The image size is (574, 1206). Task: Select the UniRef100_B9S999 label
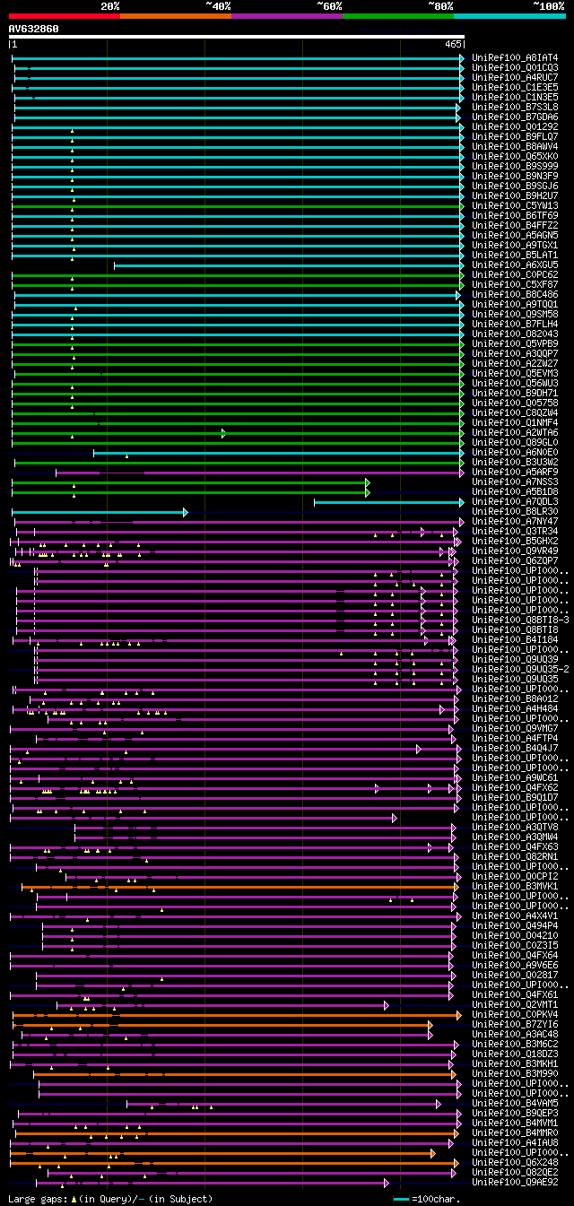click(x=515, y=166)
